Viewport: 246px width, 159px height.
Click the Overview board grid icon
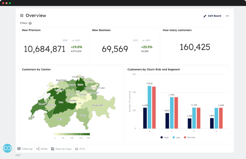click(x=22, y=15)
